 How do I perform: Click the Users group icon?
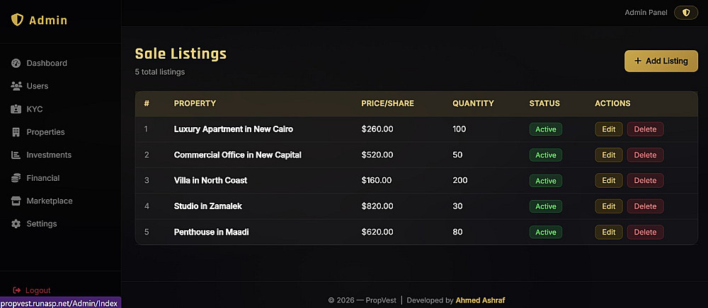[x=16, y=86]
